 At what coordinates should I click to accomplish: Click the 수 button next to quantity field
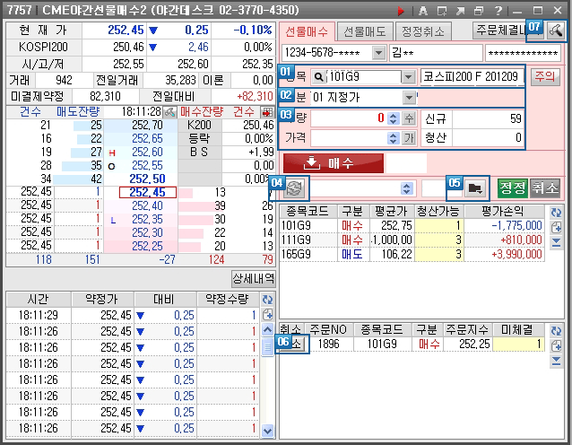pos(409,118)
